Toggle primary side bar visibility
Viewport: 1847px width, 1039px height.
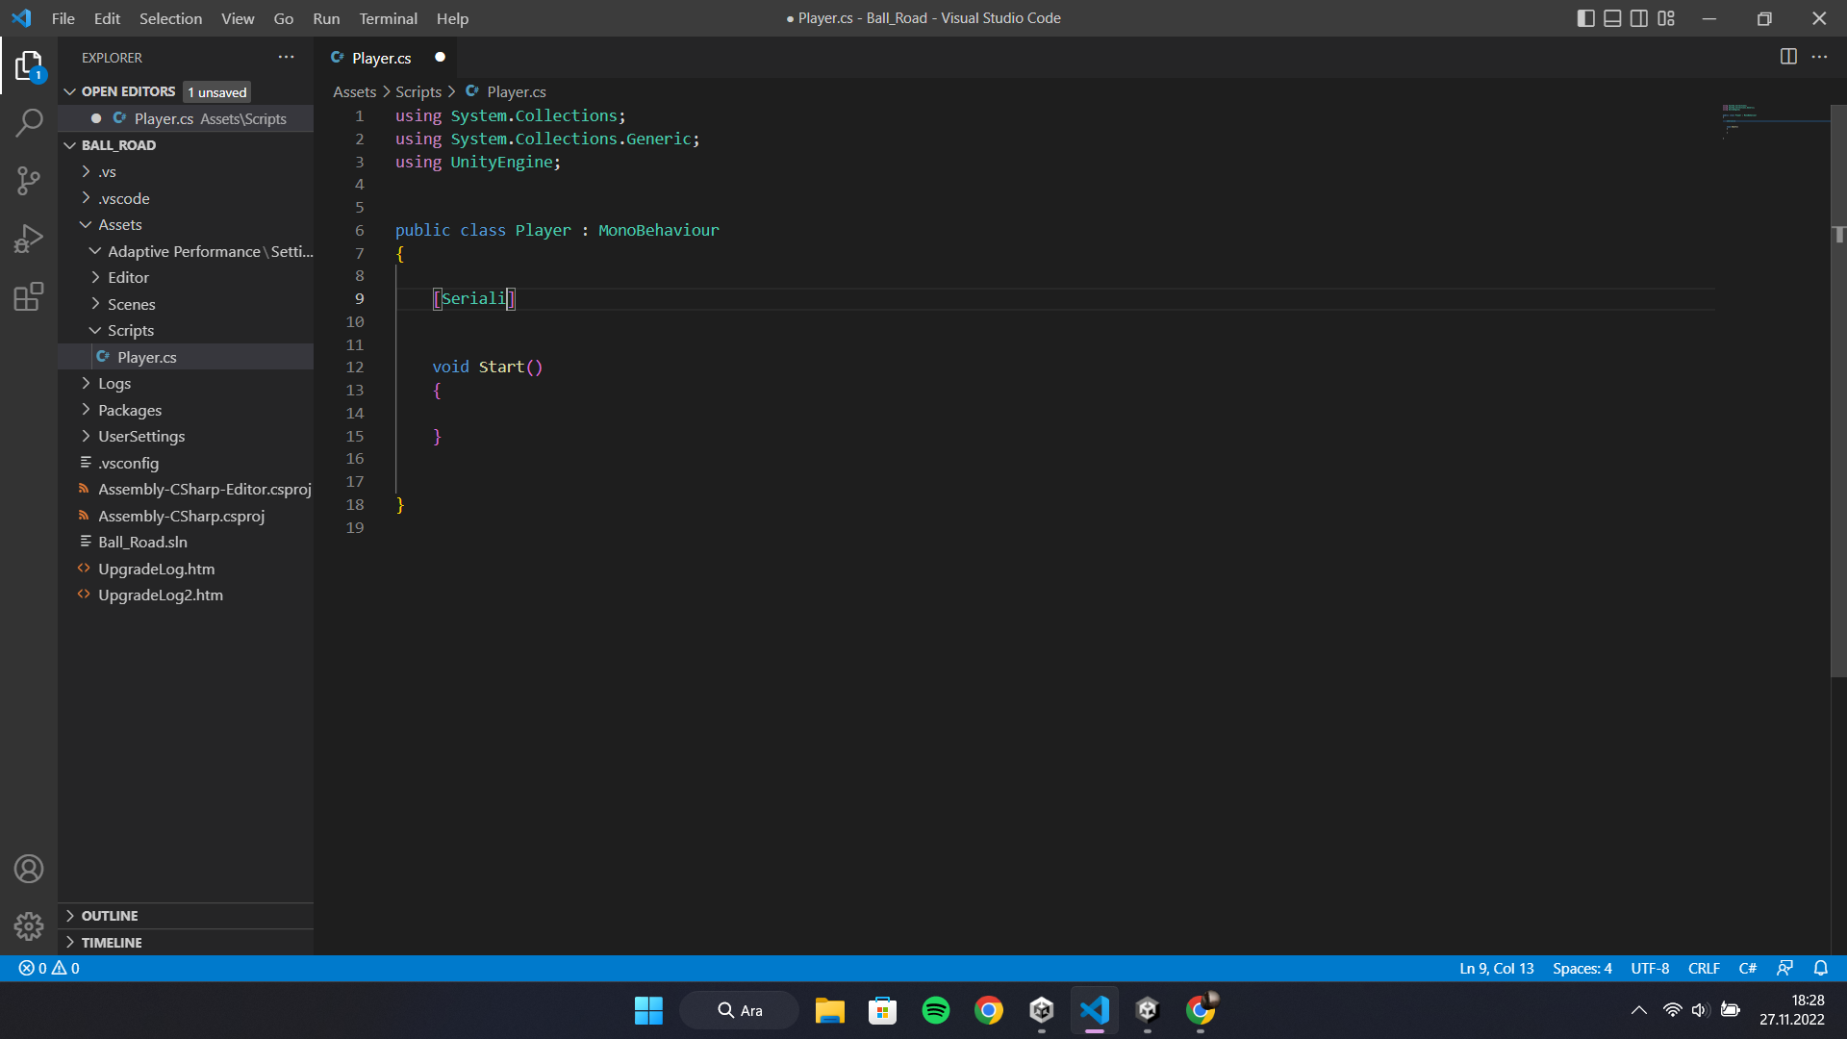1586,18
